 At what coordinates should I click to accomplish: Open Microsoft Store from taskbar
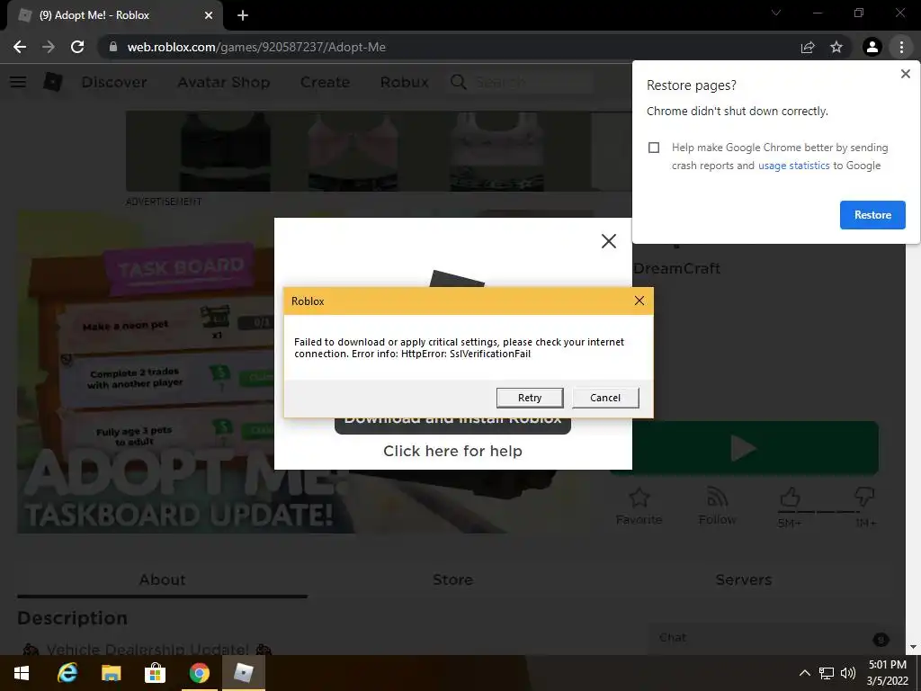[x=155, y=673]
